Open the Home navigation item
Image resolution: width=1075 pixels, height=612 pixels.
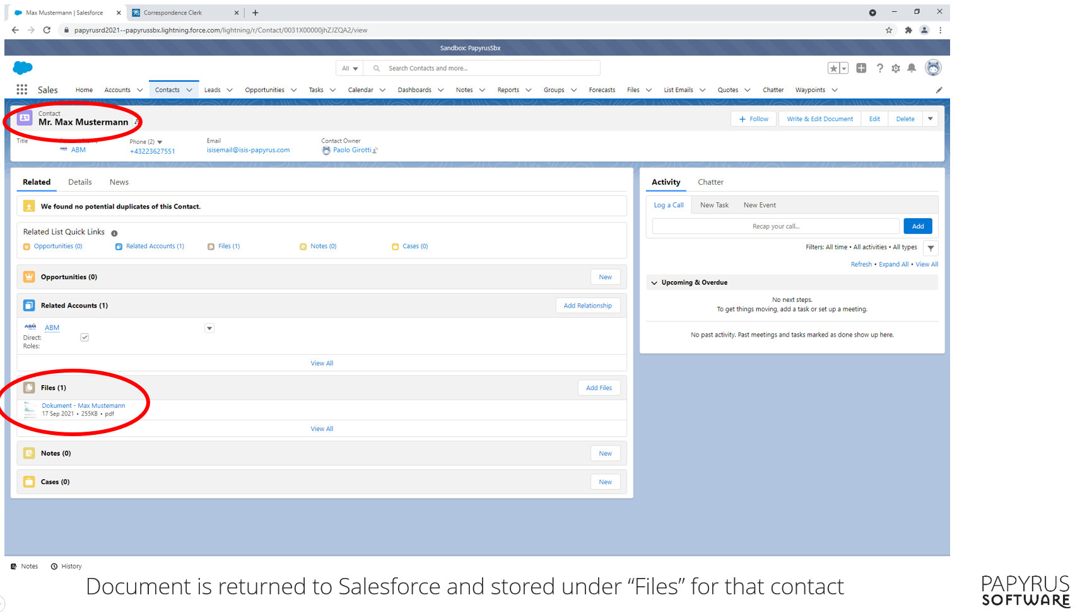click(84, 90)
